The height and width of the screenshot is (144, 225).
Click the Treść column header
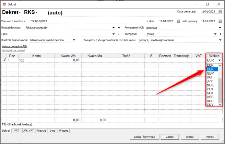[x=126, y=56]
